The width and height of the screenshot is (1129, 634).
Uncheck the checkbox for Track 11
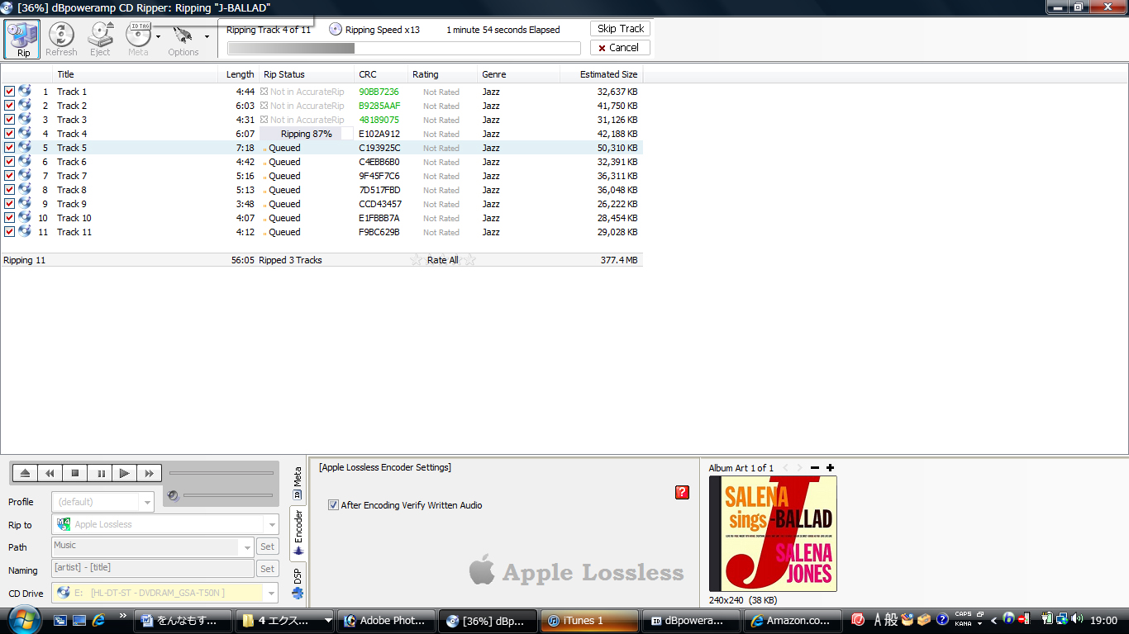click(9, 232)
